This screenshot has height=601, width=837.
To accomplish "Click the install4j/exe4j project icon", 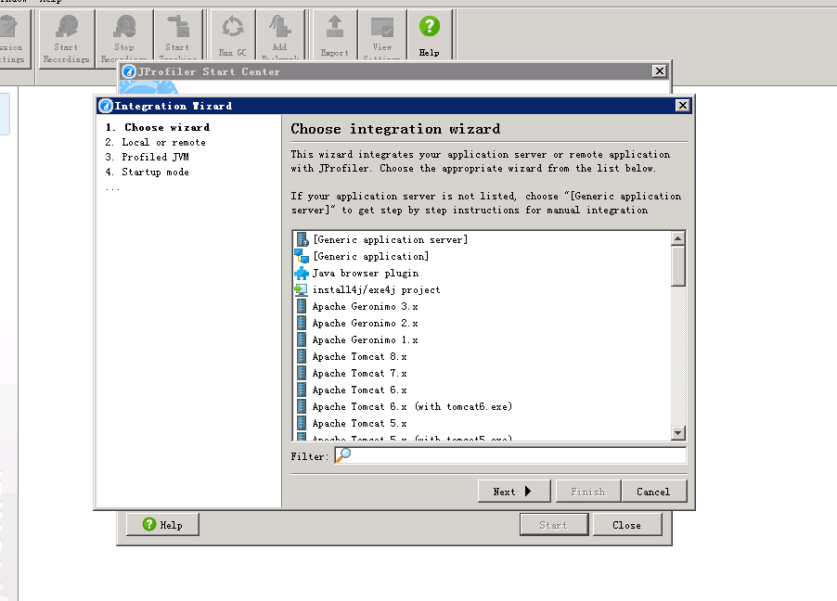I will click(x=302, y=289).
